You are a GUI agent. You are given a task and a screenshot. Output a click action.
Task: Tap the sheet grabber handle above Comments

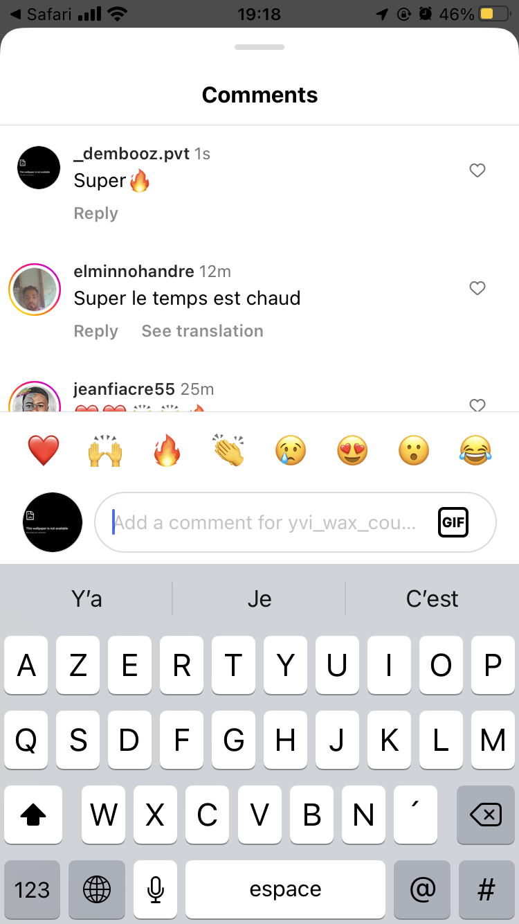(x=259, y=47)
